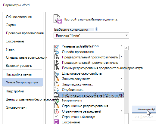Click the Диалоговое окно свойств icon

[x=57, y=73]
